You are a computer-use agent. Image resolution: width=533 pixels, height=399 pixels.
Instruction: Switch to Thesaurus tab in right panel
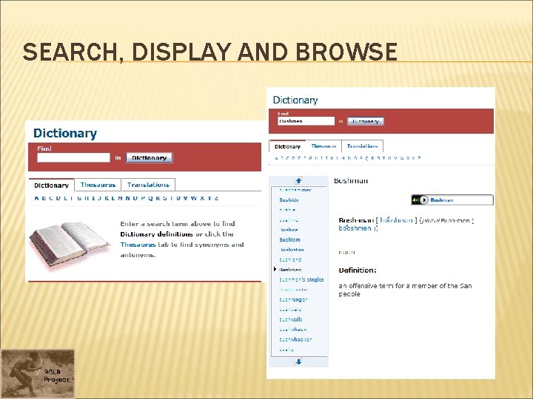coord(324,146)
